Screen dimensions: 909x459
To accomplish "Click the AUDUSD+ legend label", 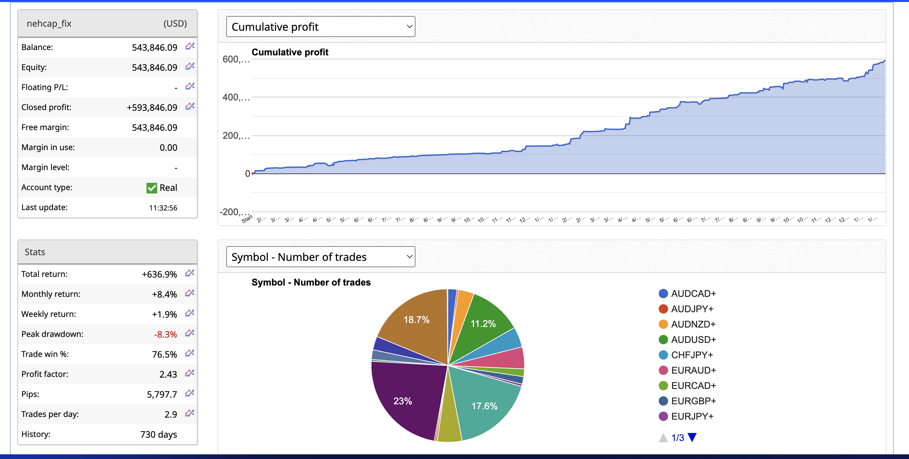I will (x=693, y=339).
